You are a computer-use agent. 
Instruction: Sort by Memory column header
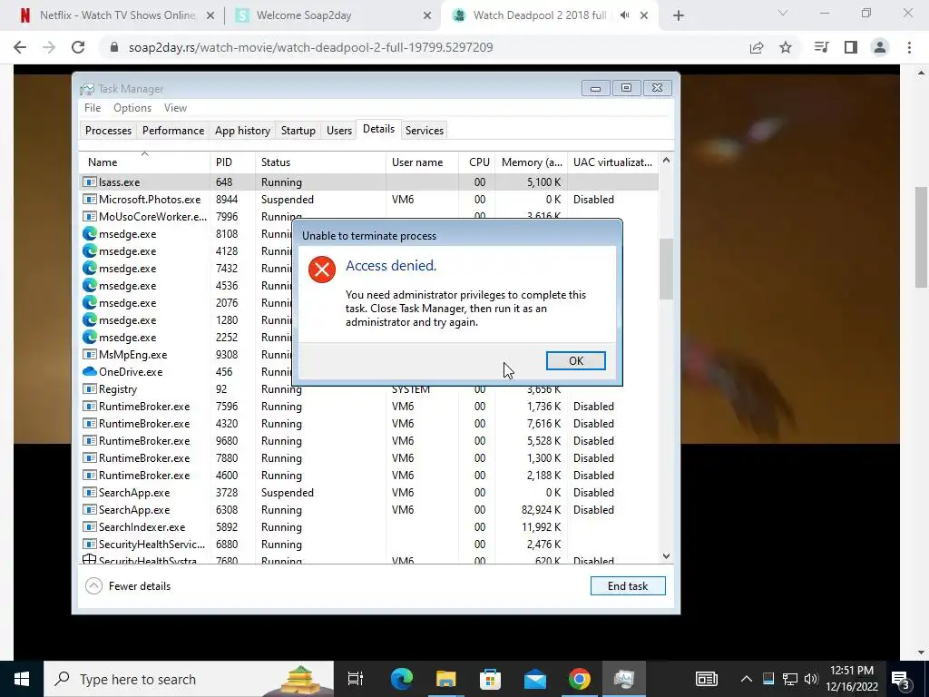[531, 162]
